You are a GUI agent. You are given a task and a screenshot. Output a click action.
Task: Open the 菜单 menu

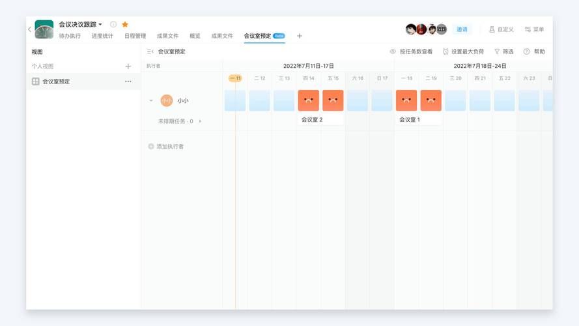tap(534, 29)
